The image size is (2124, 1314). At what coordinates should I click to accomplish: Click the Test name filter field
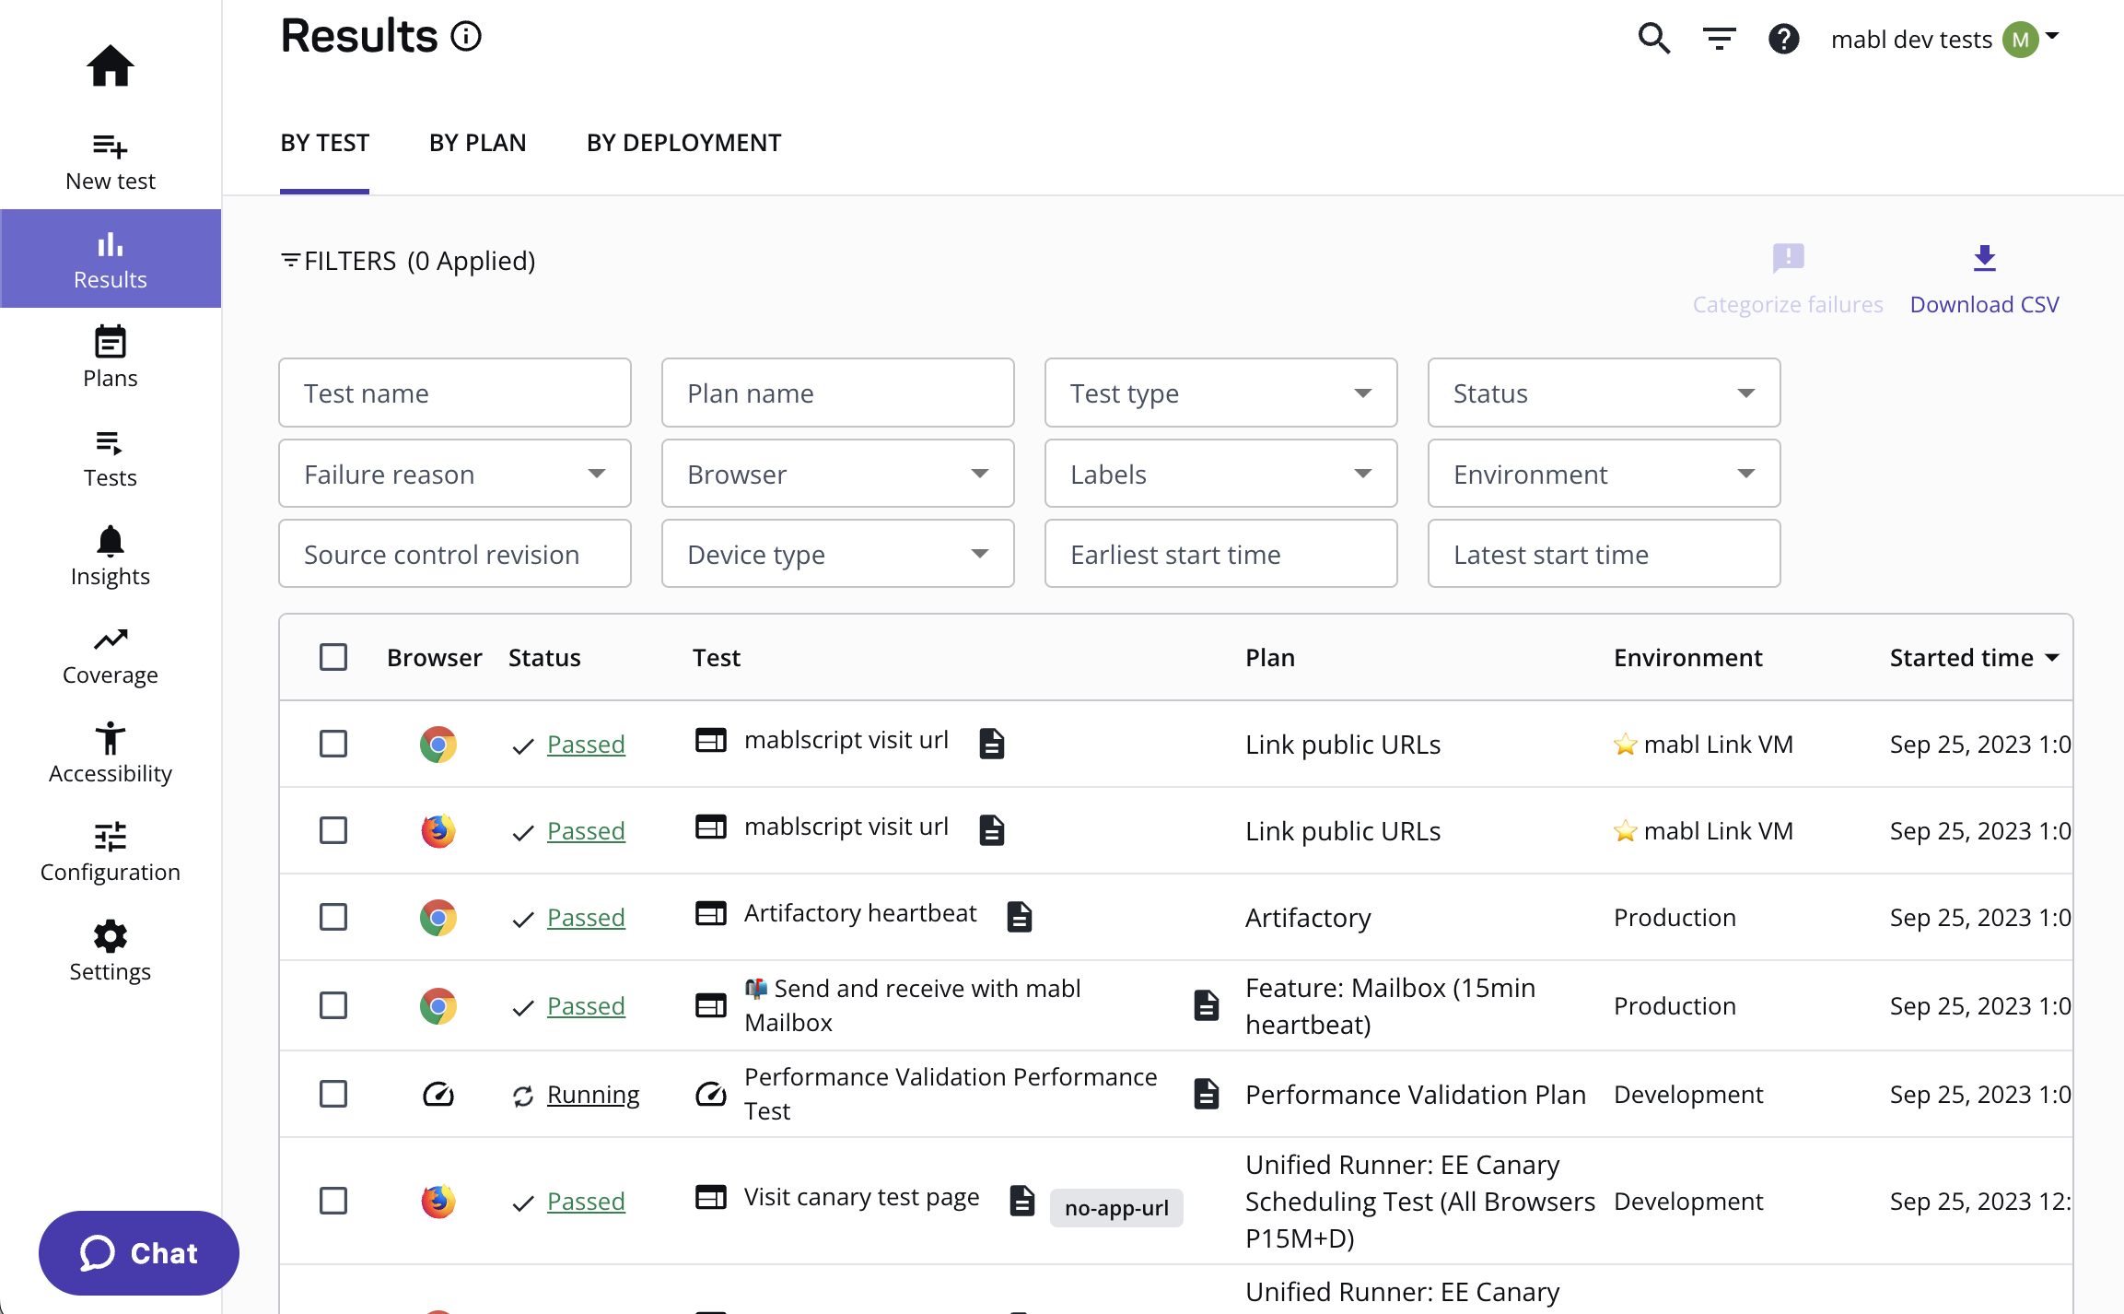(454, 393)
